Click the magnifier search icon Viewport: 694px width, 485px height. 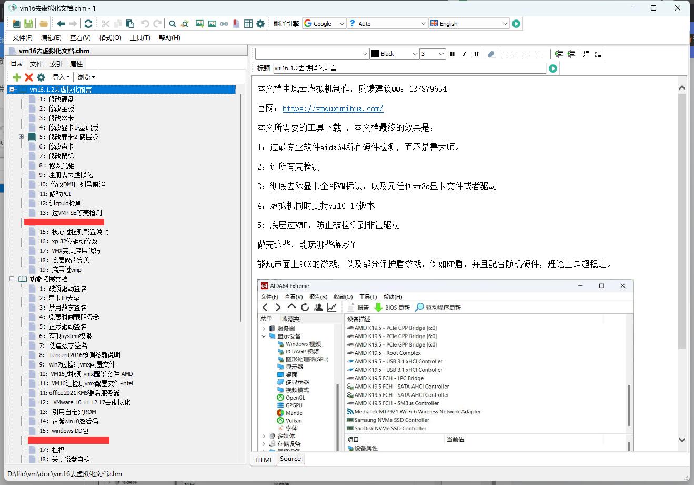[173, 24]
